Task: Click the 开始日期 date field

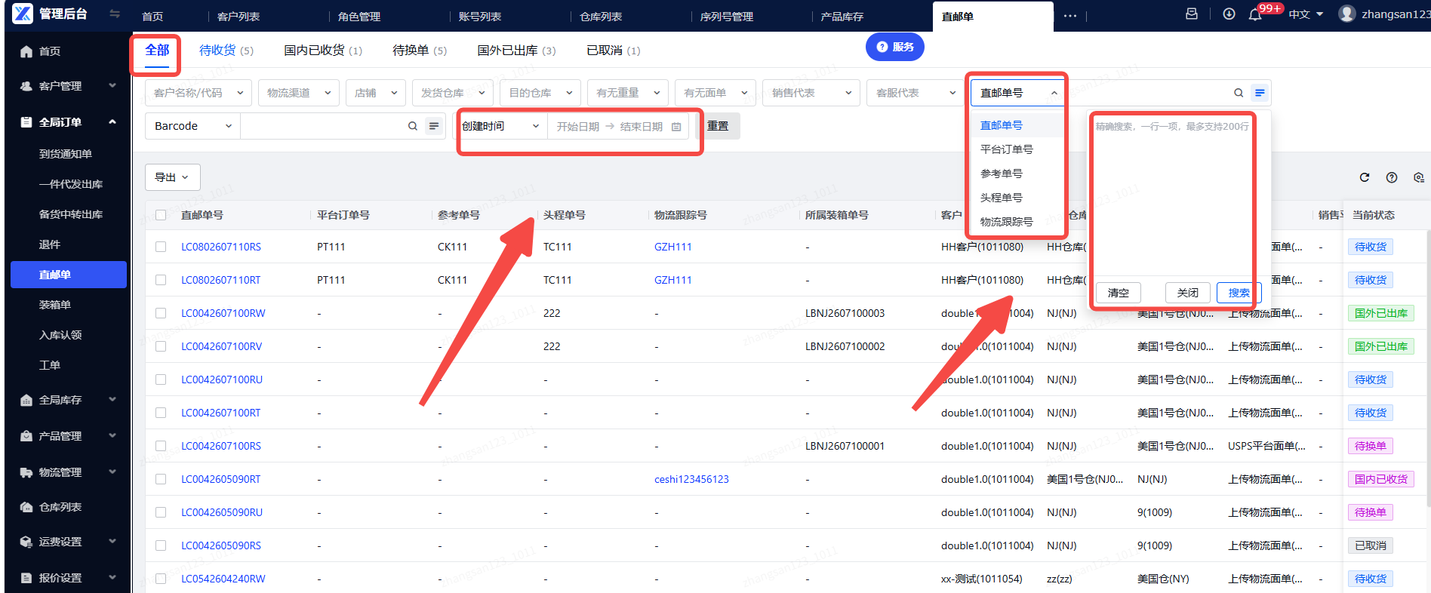Action: [x=577, y=127]
